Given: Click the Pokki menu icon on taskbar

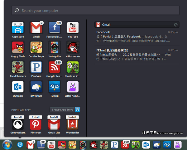Looking at the screenshot, I should click(20, 145).
